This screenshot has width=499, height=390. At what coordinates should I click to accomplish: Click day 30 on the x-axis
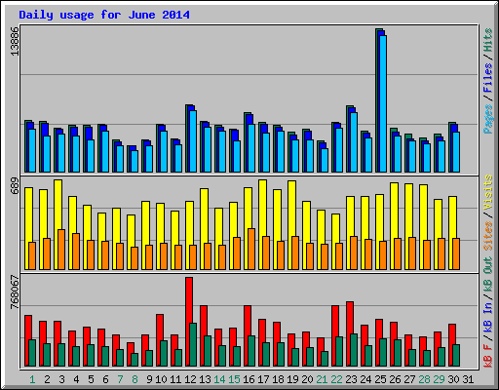point(453,379)
